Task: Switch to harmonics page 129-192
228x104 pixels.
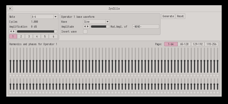Action: click(198, 44)
